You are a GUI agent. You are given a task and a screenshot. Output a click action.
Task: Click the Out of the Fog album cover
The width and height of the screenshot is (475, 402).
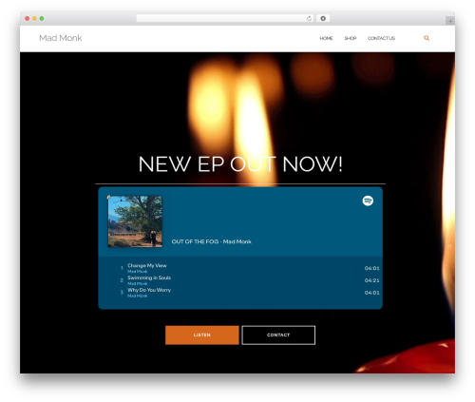coord(135,221)
